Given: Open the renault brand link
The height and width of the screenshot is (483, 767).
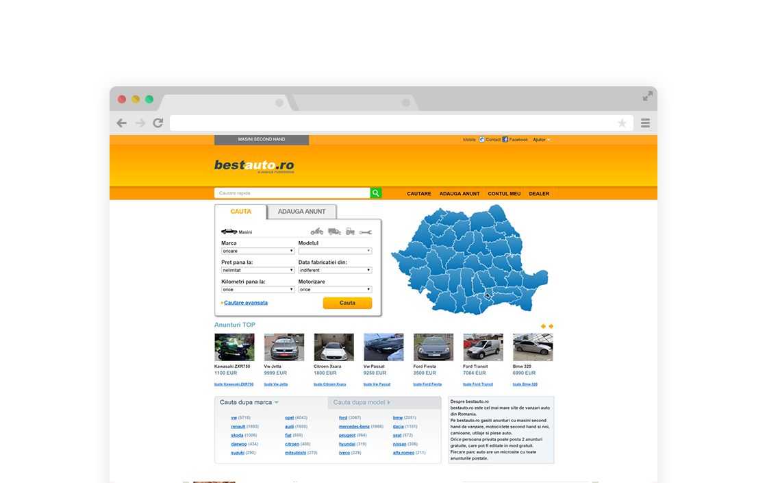Looking at the screenshot, I should coord(238,427).
